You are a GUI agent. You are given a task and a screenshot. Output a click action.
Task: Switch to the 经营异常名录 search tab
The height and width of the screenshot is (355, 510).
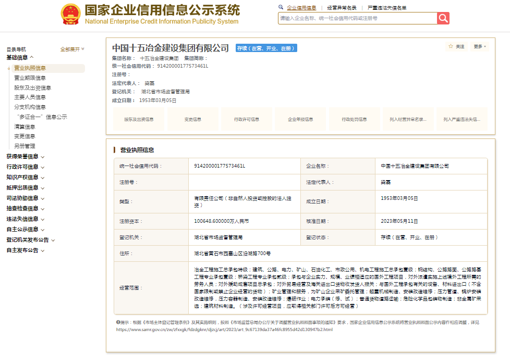pyautogui.click(x=342, y=8)
